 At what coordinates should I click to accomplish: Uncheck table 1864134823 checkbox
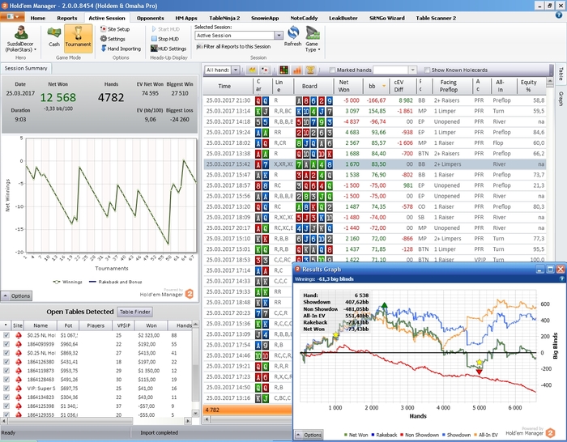click(6, 397)
